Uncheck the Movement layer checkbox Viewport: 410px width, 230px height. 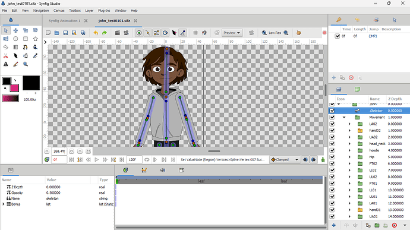click(332, 117)
